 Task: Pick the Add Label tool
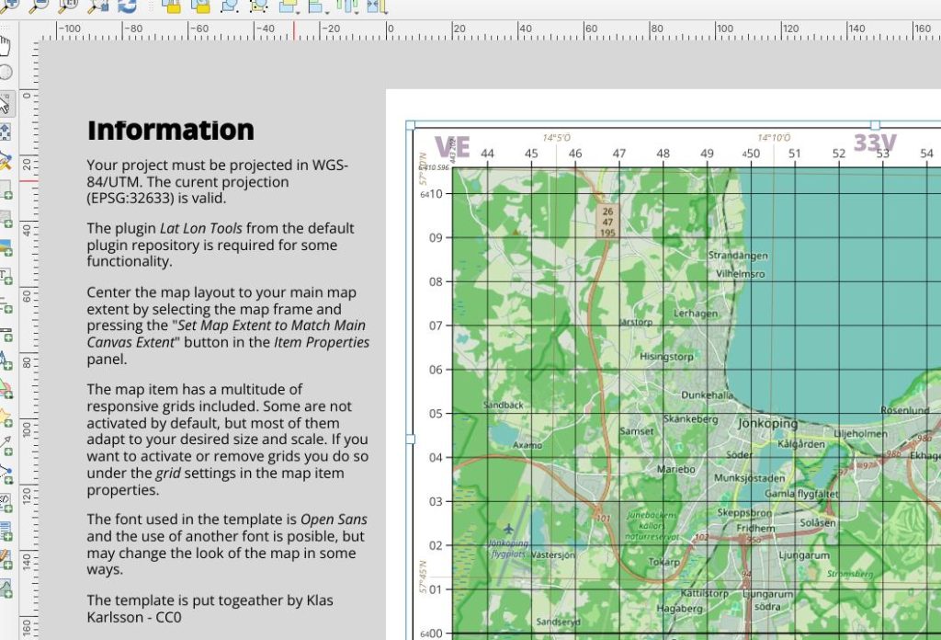tap(6, 278)
